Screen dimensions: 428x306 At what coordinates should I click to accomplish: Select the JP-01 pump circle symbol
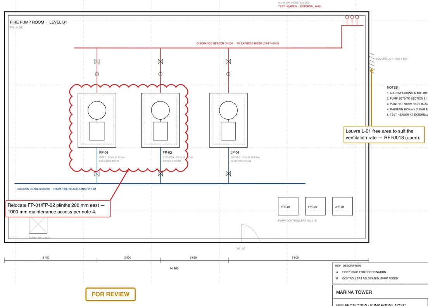pyautogui.click(x=228, y=110)
